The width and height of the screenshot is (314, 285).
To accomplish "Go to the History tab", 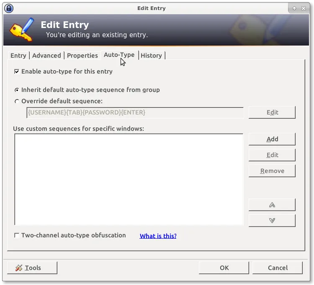I will pyautogui.click(x=151, y=55).
